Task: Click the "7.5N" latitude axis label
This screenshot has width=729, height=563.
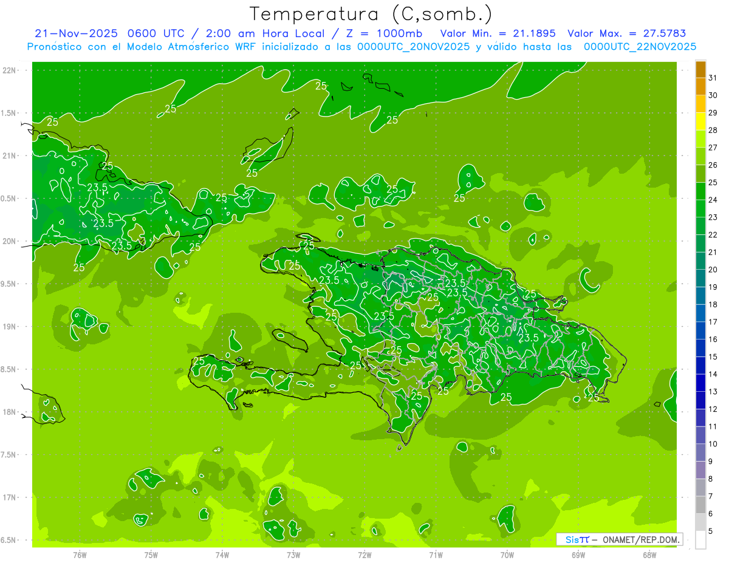Action: (x=7, y=455)
